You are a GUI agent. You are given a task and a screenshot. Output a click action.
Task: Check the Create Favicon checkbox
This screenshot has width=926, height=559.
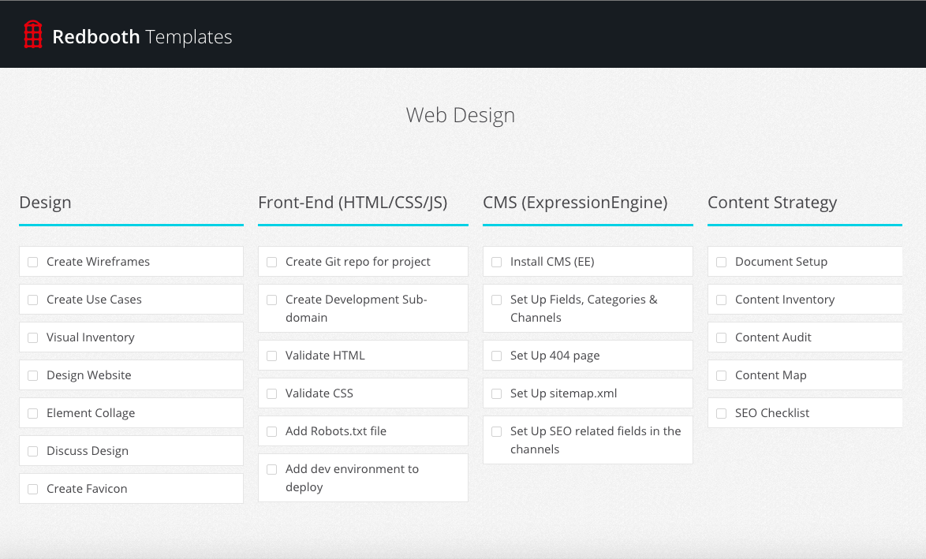[33, 489]
